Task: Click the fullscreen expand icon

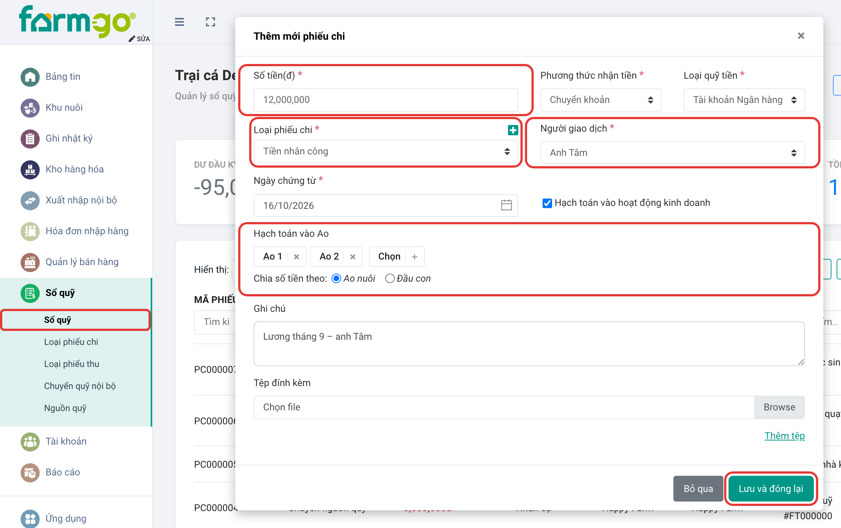Action: (211, 22)
